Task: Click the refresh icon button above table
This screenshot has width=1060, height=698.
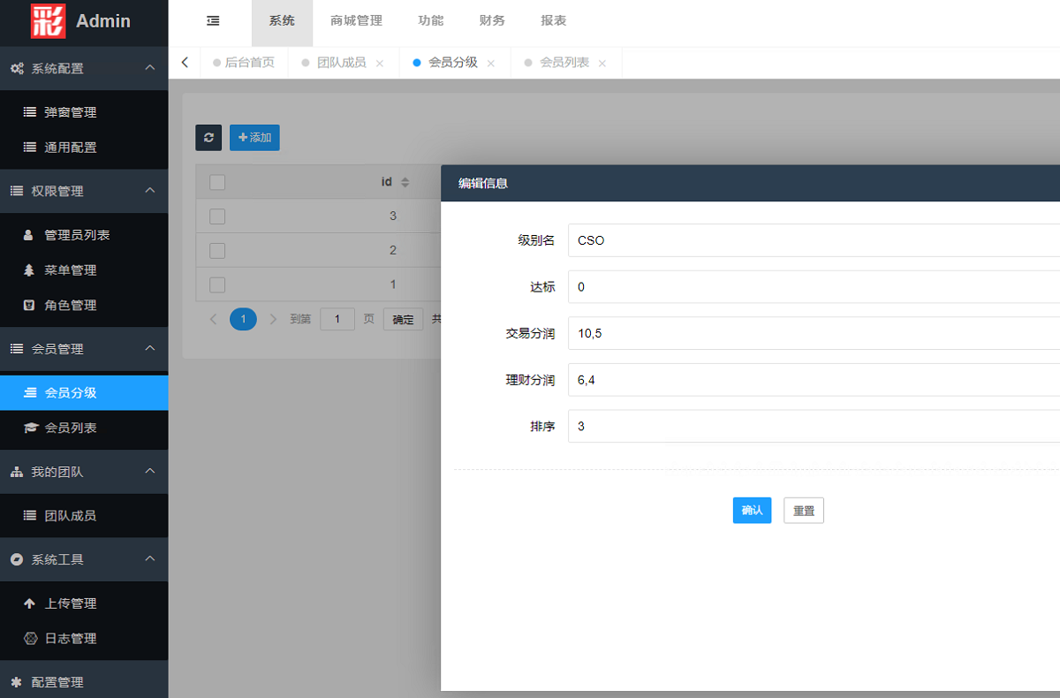Action: click(208, 138)
